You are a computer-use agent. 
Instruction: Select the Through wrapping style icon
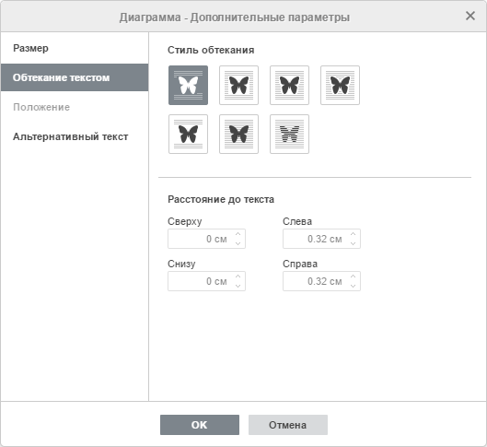[340, 85]
